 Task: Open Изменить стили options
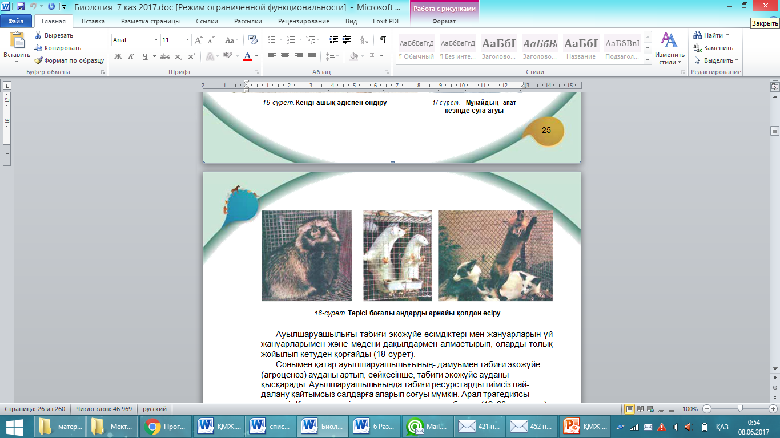pyautogui.click(x=669, y=48)
